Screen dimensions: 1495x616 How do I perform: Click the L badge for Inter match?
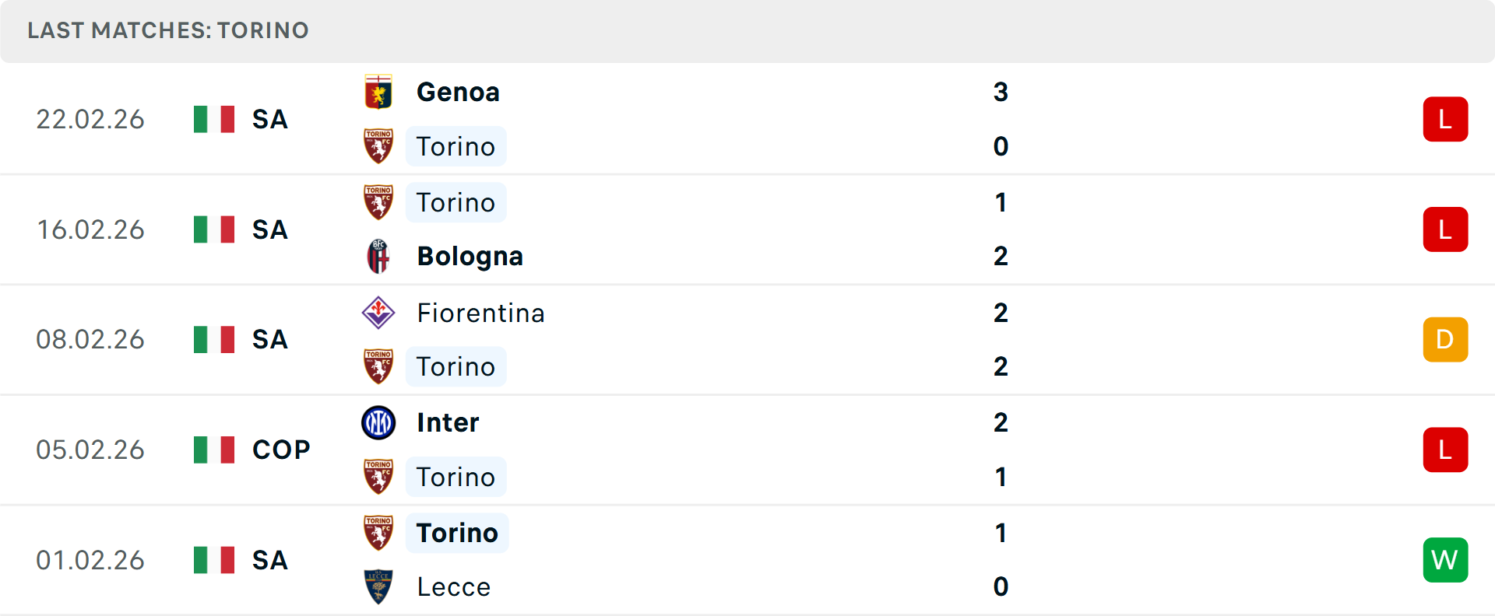(1445, 450)
